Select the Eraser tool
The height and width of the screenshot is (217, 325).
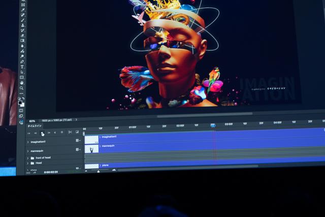pos(22,36)
